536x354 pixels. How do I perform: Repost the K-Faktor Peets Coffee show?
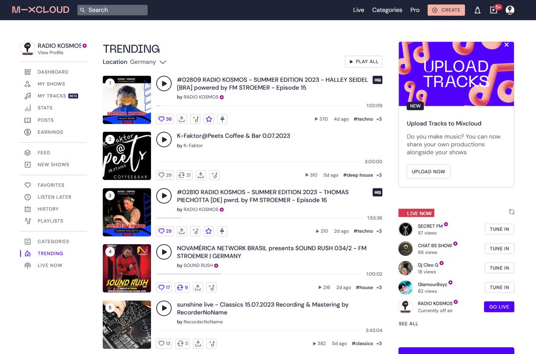click(x=184, y=175)
